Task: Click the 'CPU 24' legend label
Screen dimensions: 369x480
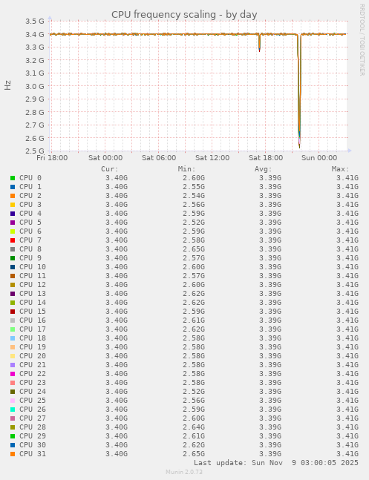Action: pyautogui.click(x=33, y=391)
